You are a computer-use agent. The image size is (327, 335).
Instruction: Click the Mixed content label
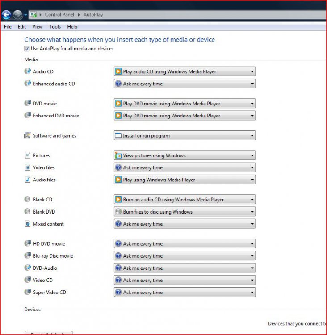coord(48,224)
